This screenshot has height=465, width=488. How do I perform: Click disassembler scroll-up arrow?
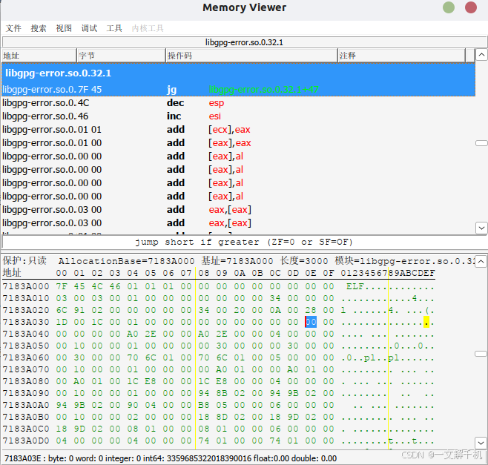click(481, 55)
